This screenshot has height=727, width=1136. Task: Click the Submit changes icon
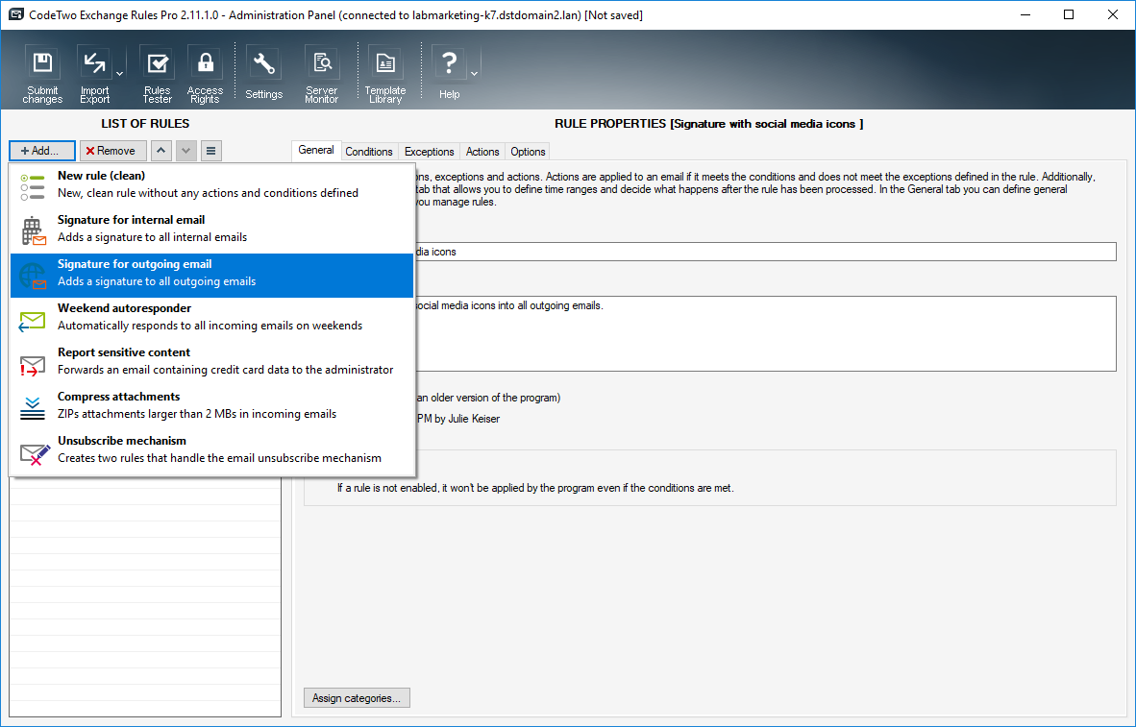pos(42,63)
